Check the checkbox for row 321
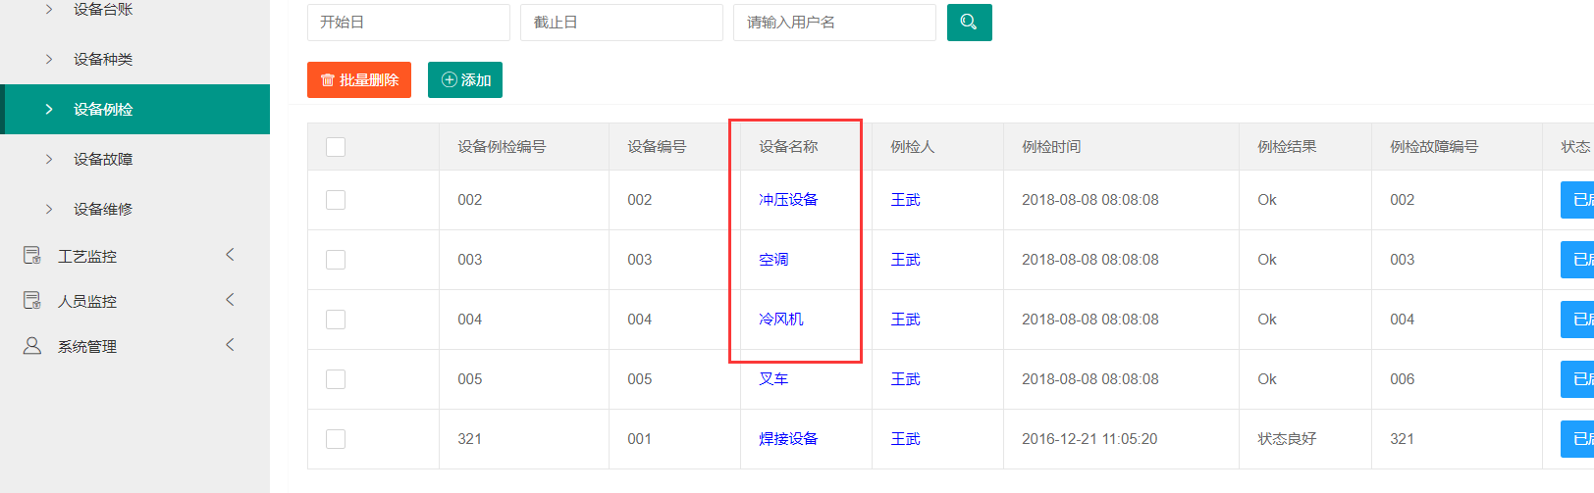 click(336, 439)
